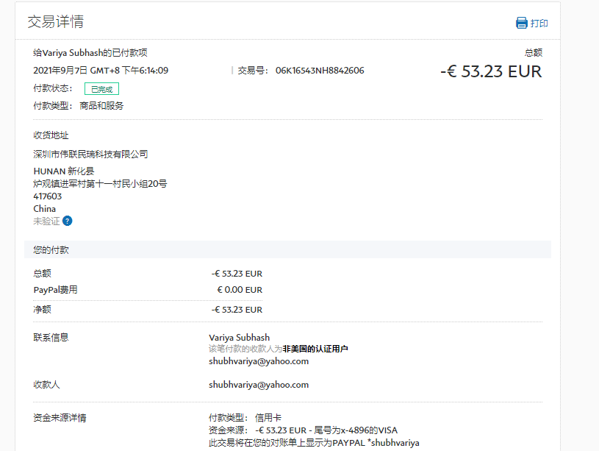This screenshot has height=451, width=599.
Task: Click the bold 非美国的认证用户 text
Action: pos(315,349)
